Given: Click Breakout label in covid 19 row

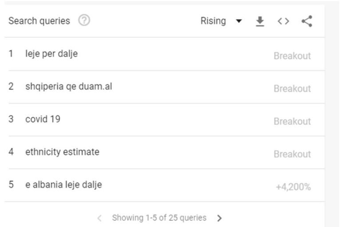Looking at the screenshot, I should [292, 121].
